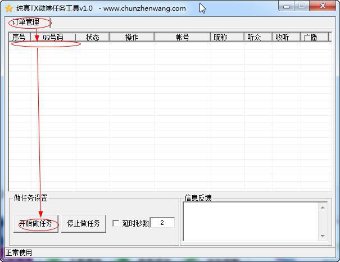Maximize the window
This screenshot has width=340, height=262.
pyautogui.click(x=302, y=6)
